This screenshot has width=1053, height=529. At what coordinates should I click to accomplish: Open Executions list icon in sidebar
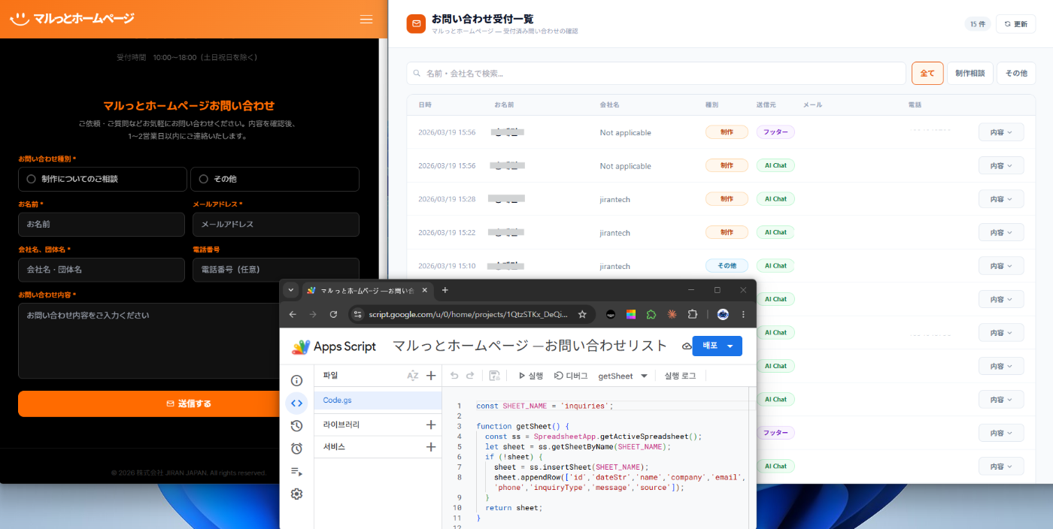(296, 472)
